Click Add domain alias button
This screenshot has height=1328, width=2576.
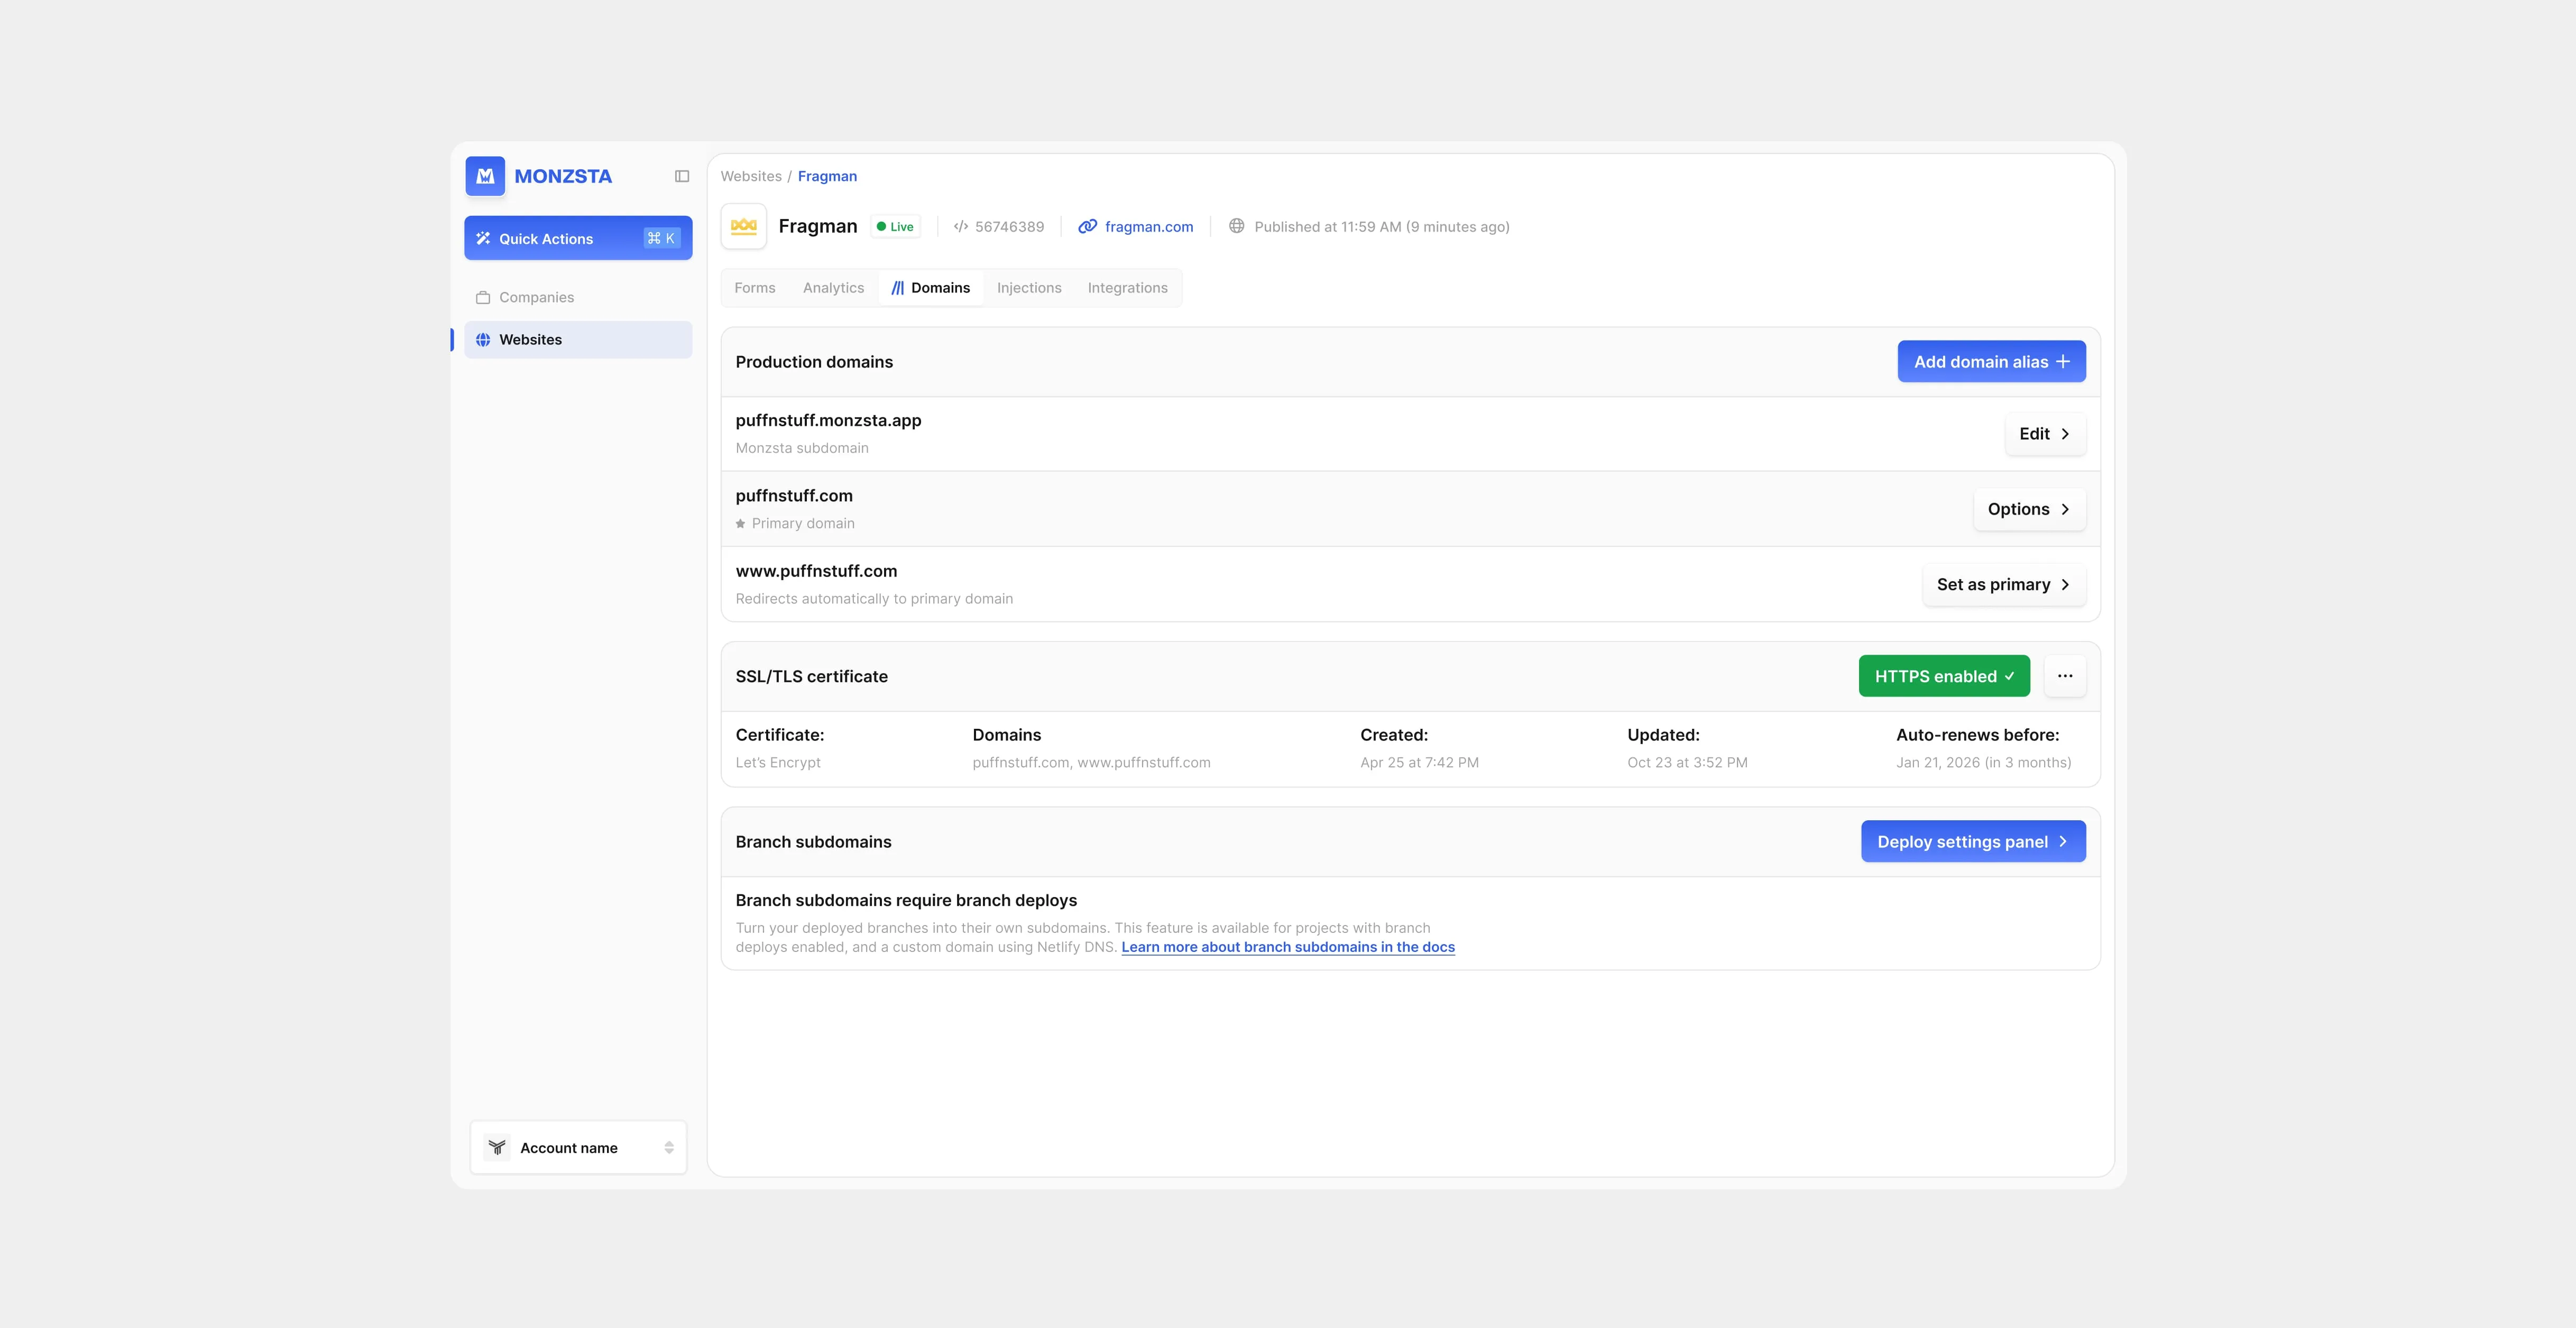click(1991, 362)
